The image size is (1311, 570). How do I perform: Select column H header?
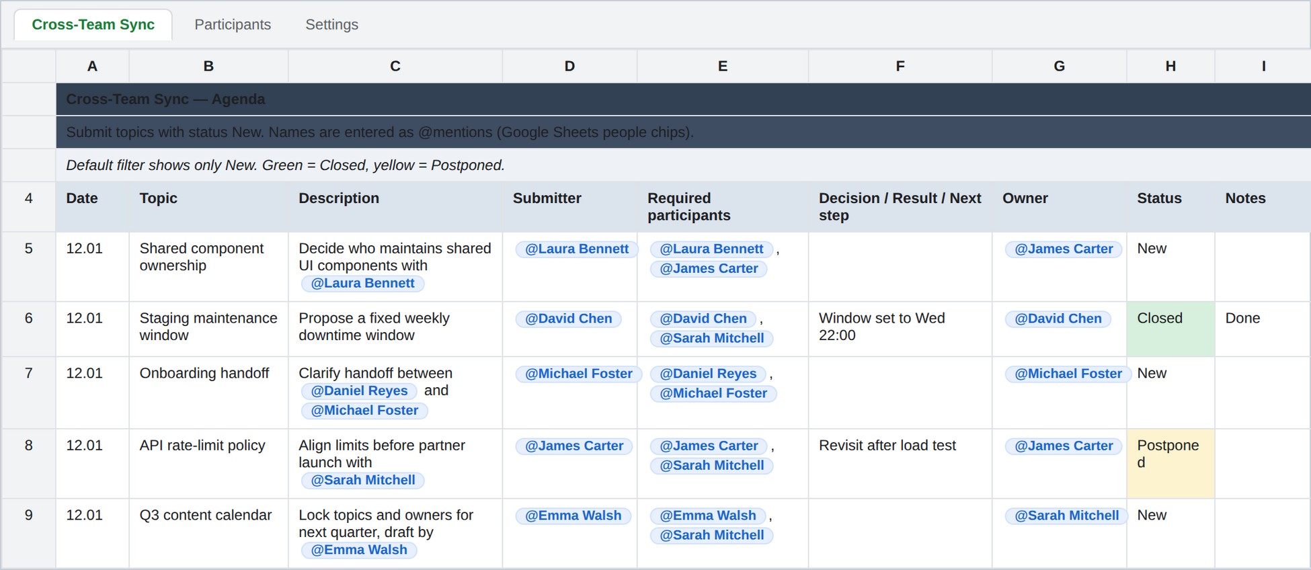click(x=1170, y=66)
